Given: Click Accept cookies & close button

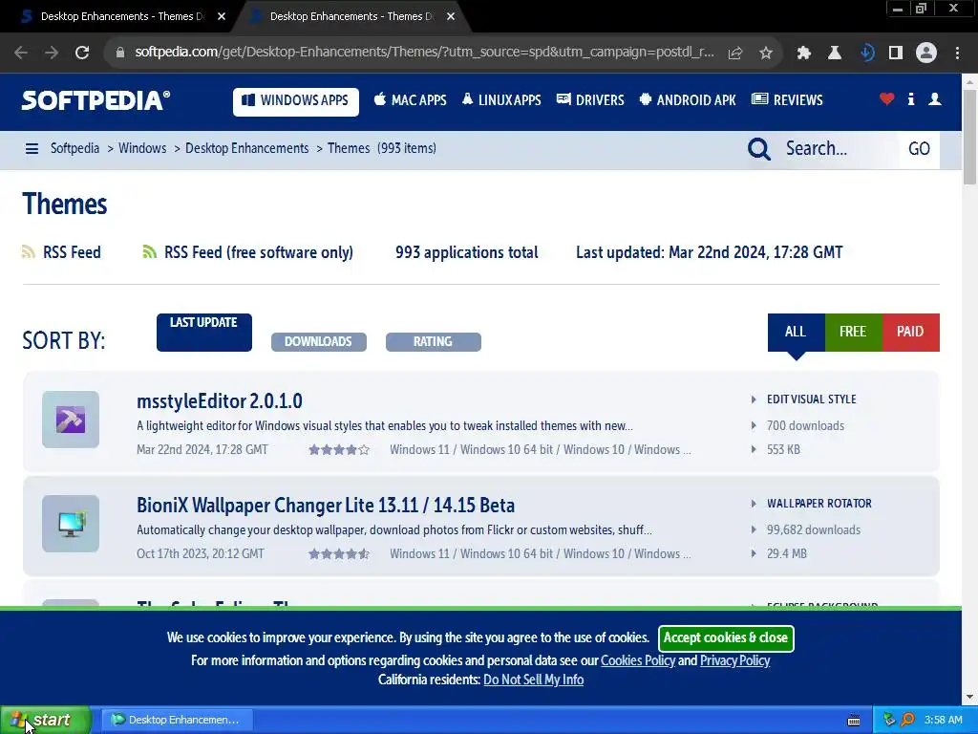Looking at the screenshot, I should pos(726,637).
